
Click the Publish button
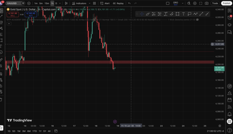(227, 3)
